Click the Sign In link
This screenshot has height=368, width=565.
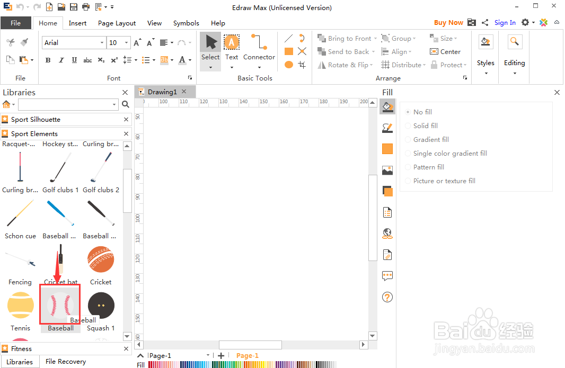(505, 23)
